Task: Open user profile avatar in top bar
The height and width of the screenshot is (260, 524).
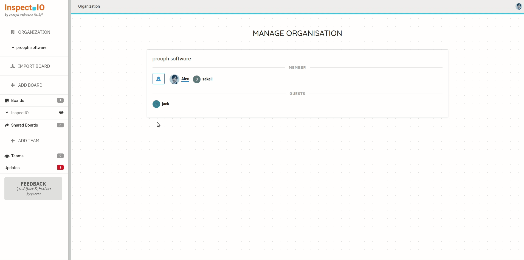Action: click(x=518, y=6)
